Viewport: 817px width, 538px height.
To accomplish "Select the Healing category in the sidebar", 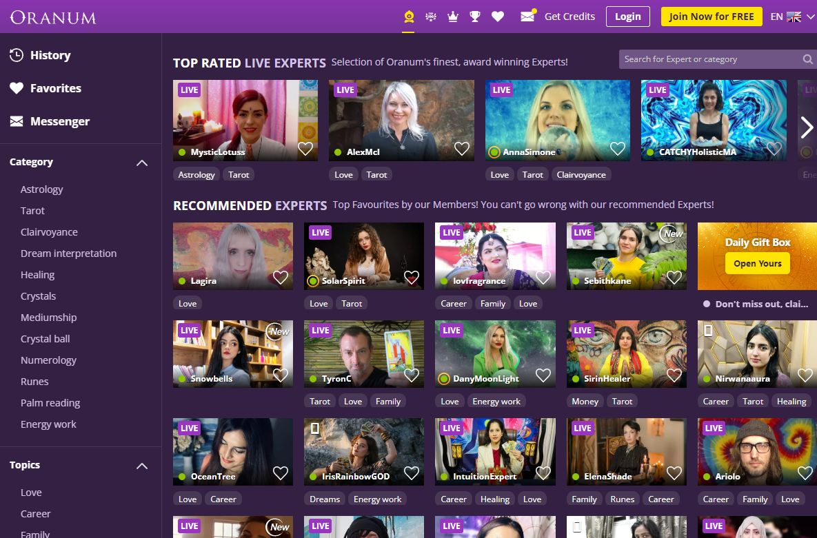I will [x=37, y=275].
